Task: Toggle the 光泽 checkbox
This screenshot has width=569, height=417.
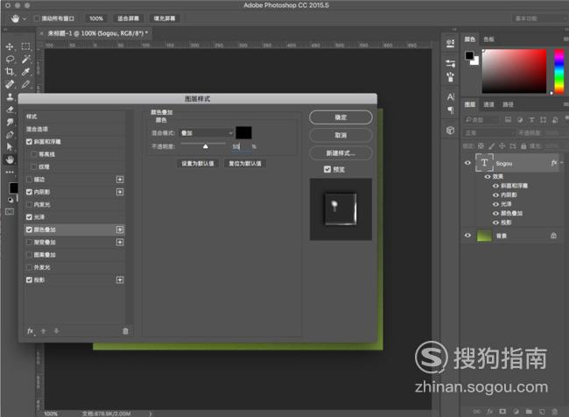Action: [29, 217]
